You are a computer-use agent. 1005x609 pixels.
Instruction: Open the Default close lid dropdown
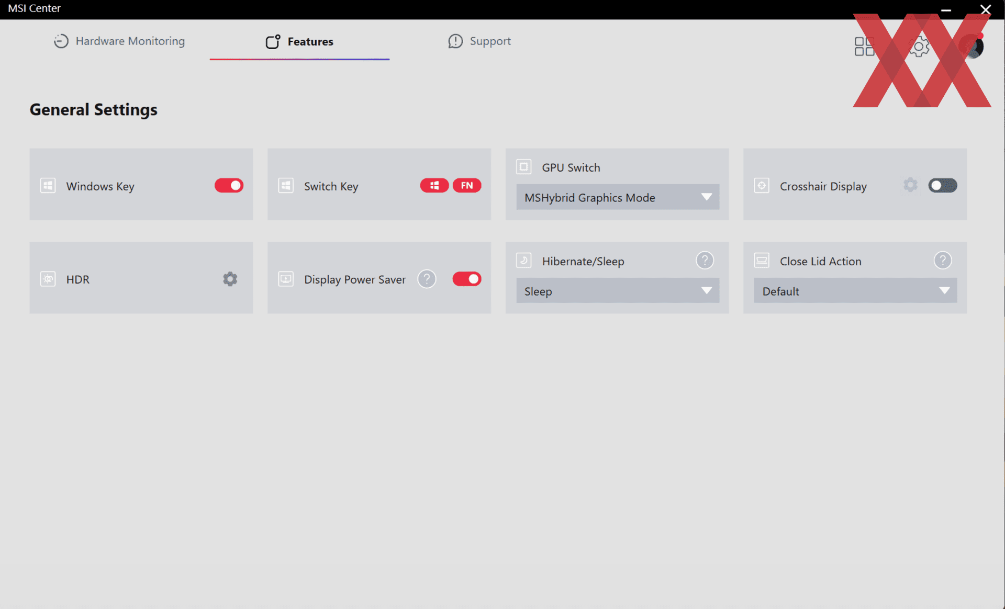coord(855,290)
